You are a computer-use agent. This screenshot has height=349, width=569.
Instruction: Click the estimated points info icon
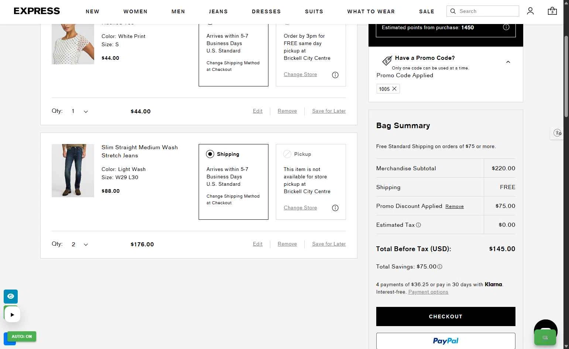pos(506,27)
